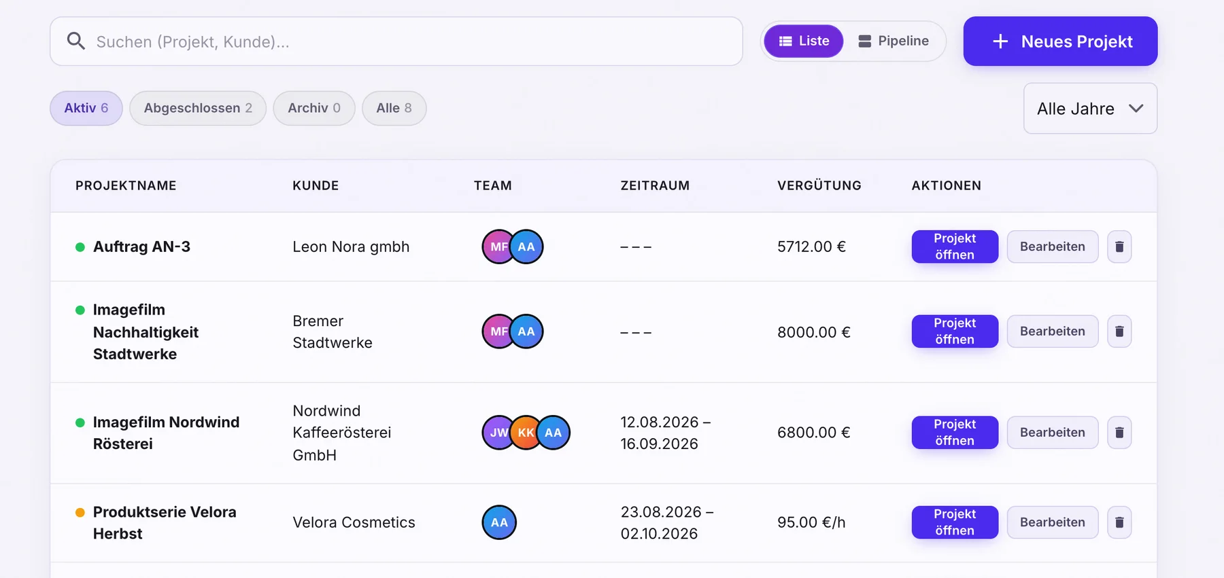
Task: Click project name Auftrag AN-3
Action: pos(141,247)
